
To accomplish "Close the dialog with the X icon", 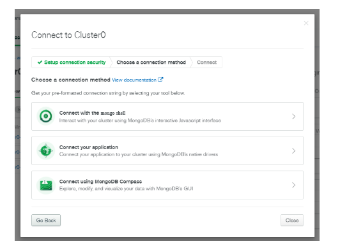I will coord(306,23).
